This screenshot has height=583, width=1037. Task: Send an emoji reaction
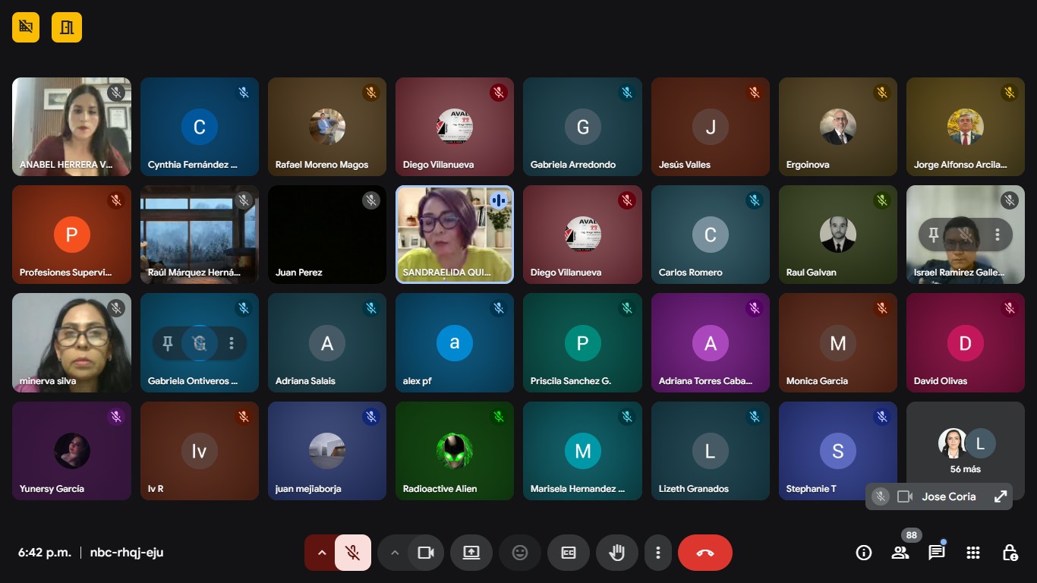tap(520, 553)
